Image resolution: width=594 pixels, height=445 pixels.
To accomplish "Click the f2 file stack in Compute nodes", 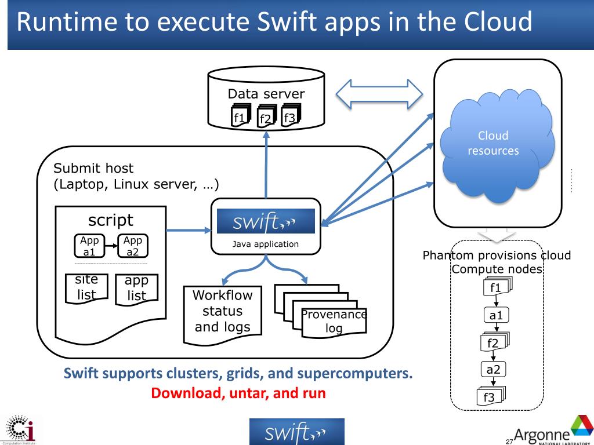I will [x=495, y=342].
